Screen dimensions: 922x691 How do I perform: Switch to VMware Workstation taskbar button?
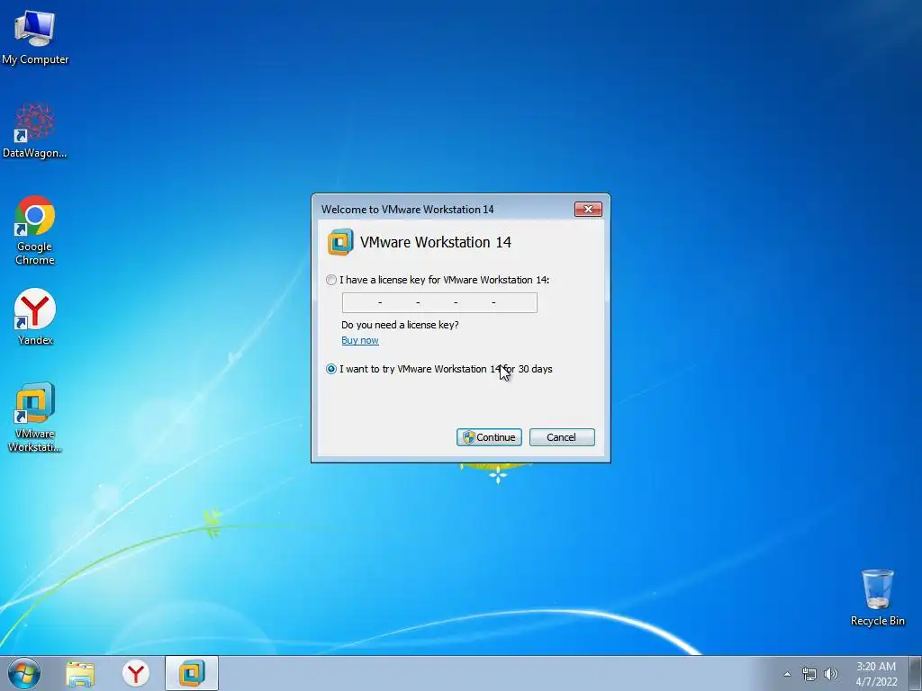point(192,673)
